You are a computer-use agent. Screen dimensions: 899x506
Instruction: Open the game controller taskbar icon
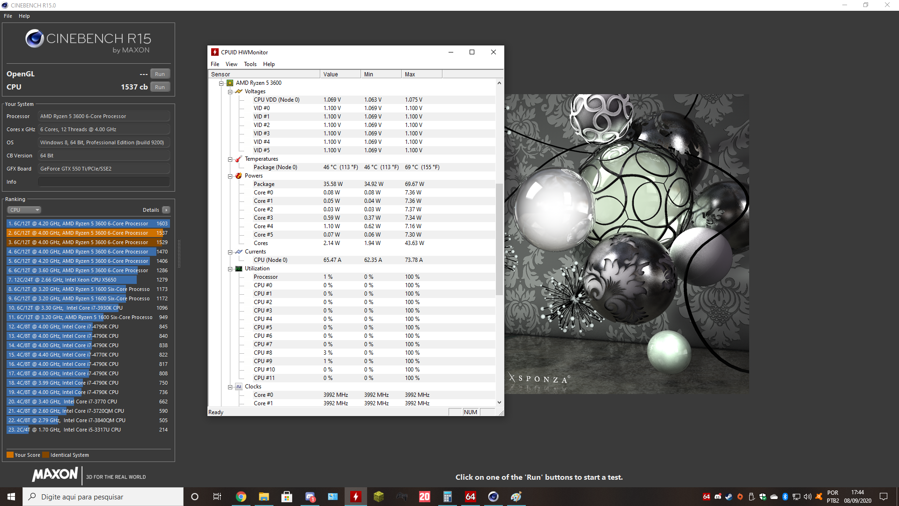[x=402, y=497]
